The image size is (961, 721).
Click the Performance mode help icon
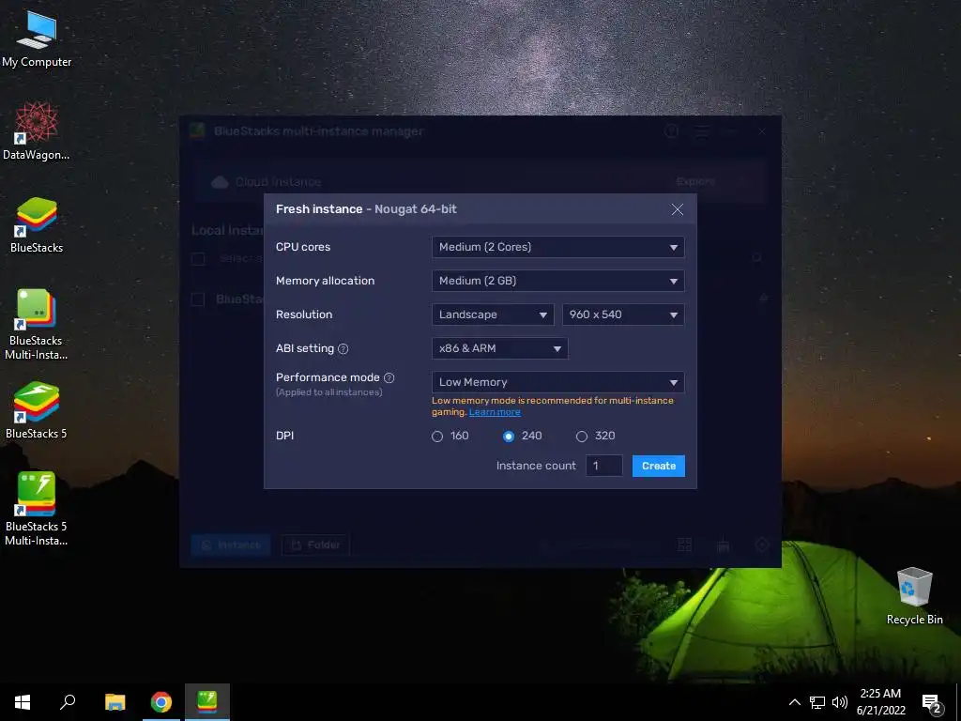(389, 377)
